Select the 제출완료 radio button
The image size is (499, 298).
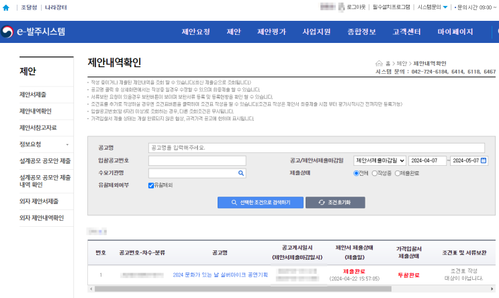(397, 173)
